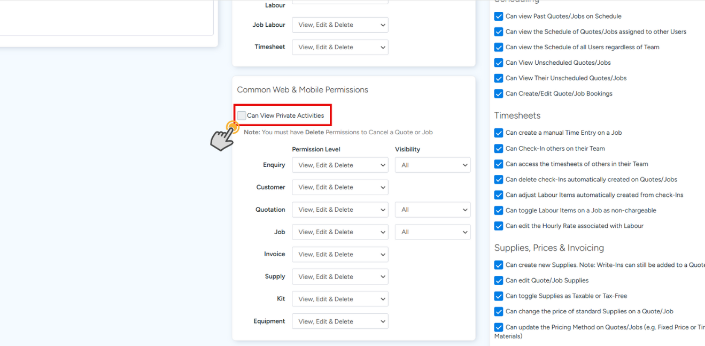Screen dimensions: 705x346
Task: Open the Enquiry visibility dropdown
Action: click(432, 165)
